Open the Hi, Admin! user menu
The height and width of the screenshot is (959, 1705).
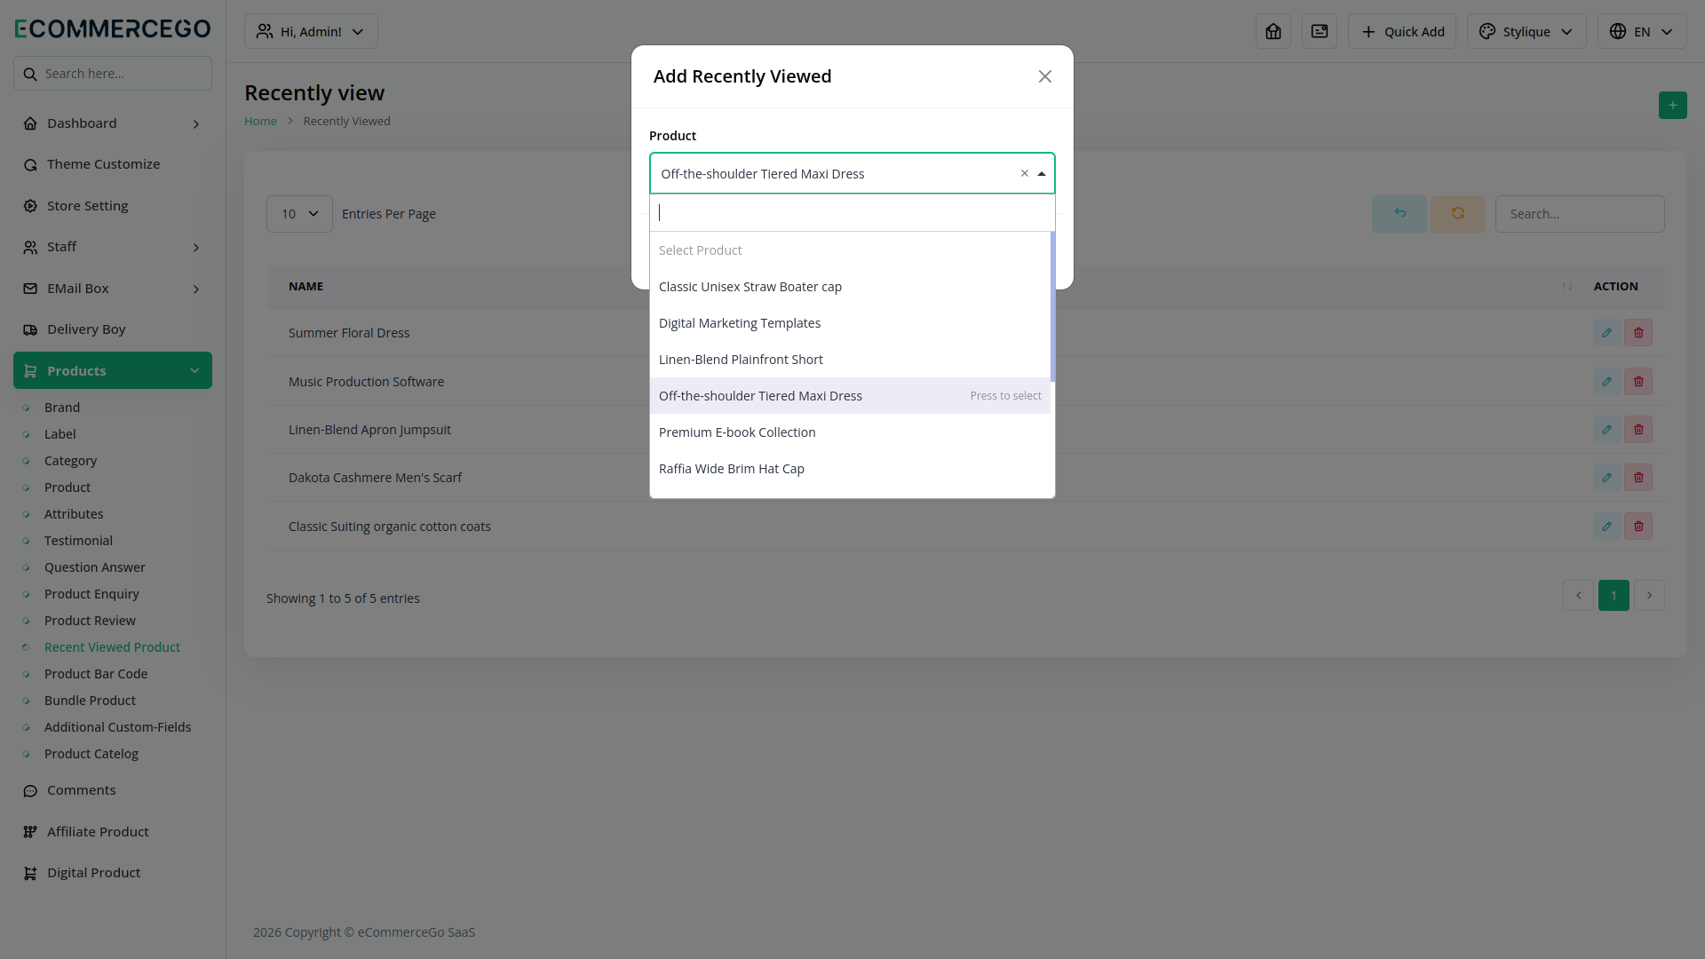tap(311, 31)
